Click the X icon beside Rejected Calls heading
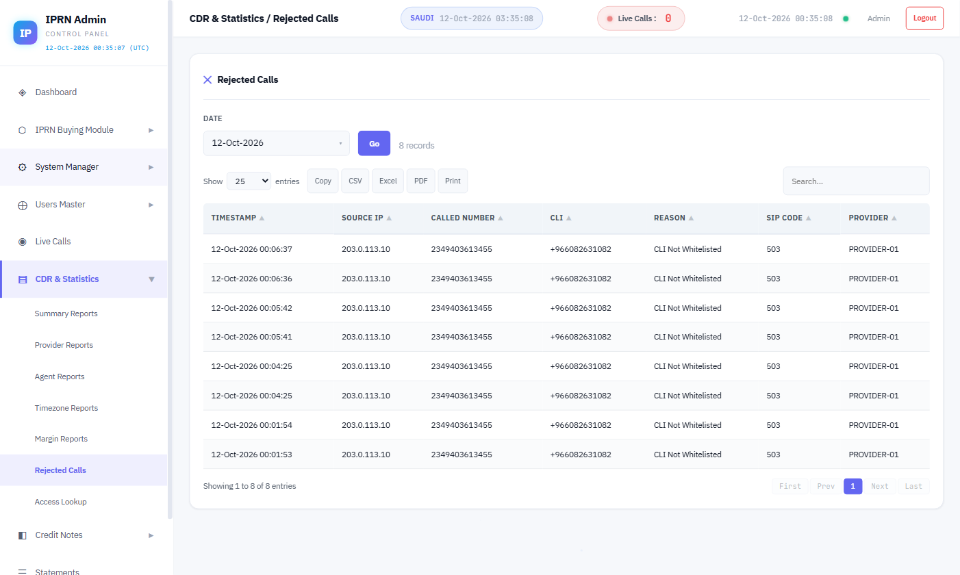960x575 pixels. pos(207,79)
